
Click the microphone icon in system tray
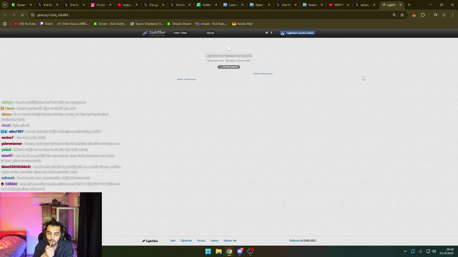(420, 251)
